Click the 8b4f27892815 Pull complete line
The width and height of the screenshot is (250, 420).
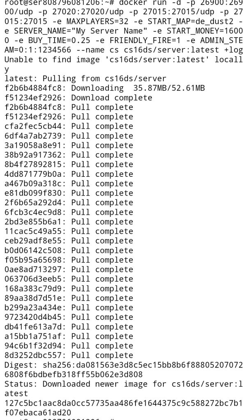(x=69, y=164)
